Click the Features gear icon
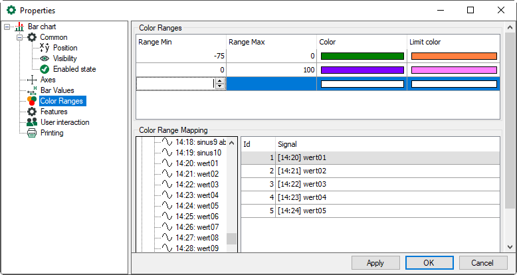The width and height of the screenshot is (517, 275). [x=31, y=112]
